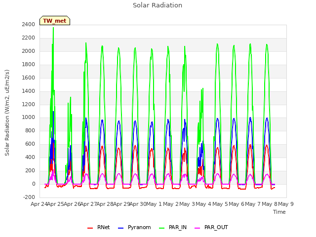Select the 800 y-axis tick label

(30, 130)
